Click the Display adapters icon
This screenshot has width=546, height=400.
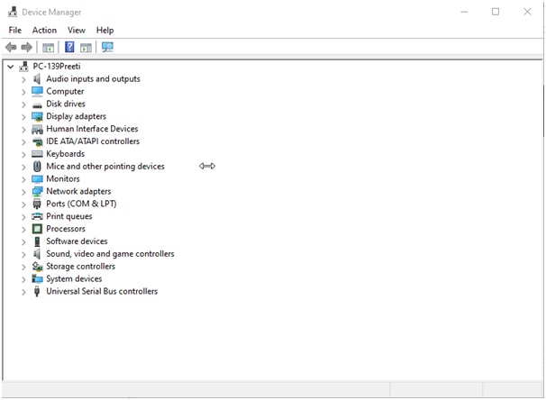(x=37, y=116)
